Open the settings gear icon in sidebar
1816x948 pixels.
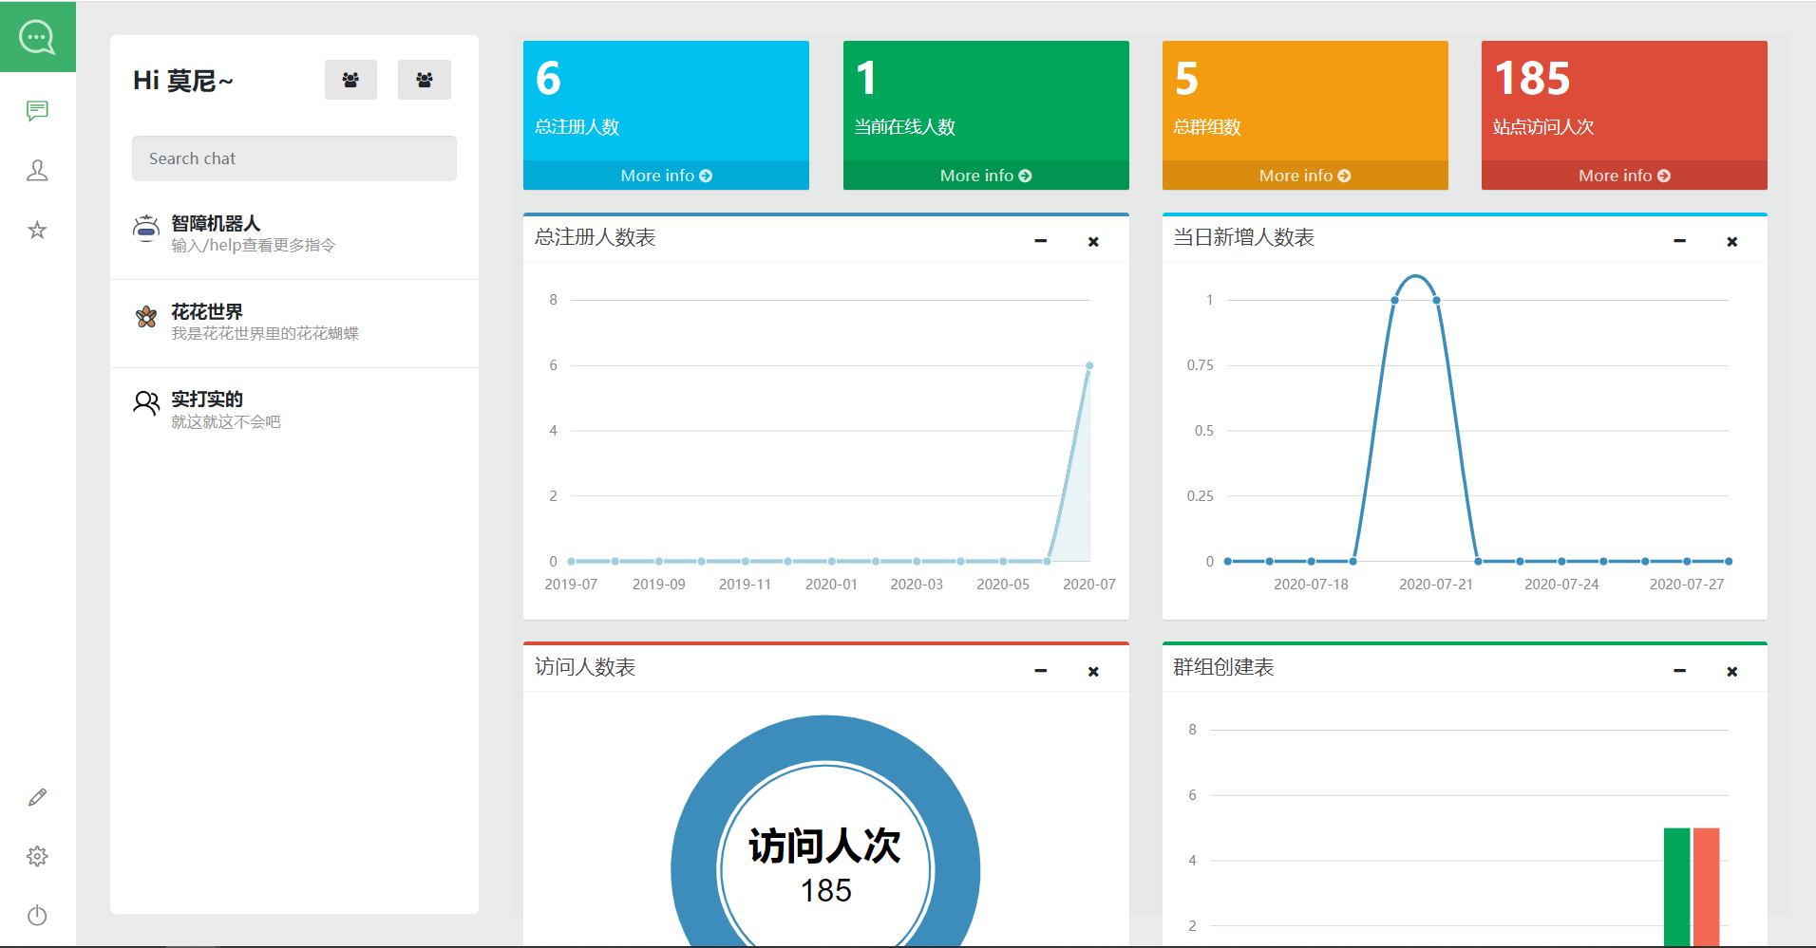click(x=37, y=856)
